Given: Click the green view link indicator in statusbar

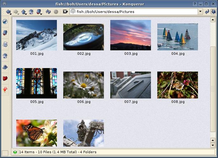Looking at the screenshot, I should point(15,152).
